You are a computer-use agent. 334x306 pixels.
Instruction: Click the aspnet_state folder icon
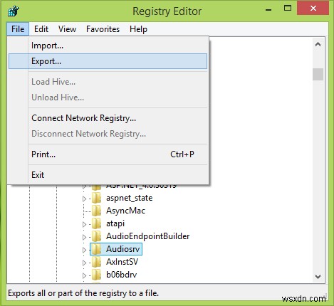coord(96,198)
